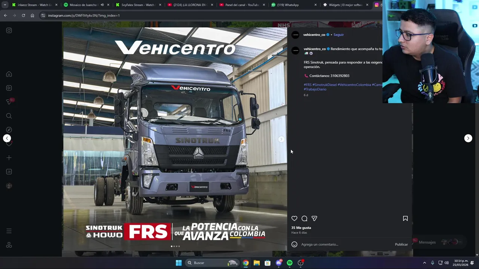The image size is (479, 269).
Task: Close the inlaezz Stream tab
Action: point(57,5)
